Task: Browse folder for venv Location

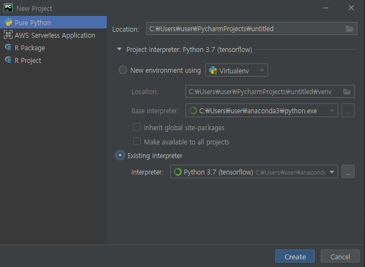Action: click(347, 91)
